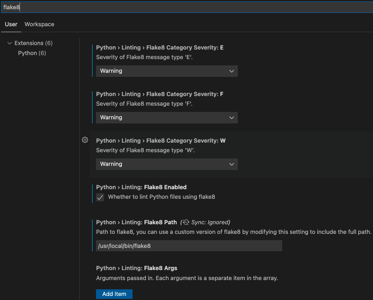
Task: Switch to the Workspace settings tab
Action: 39,24
